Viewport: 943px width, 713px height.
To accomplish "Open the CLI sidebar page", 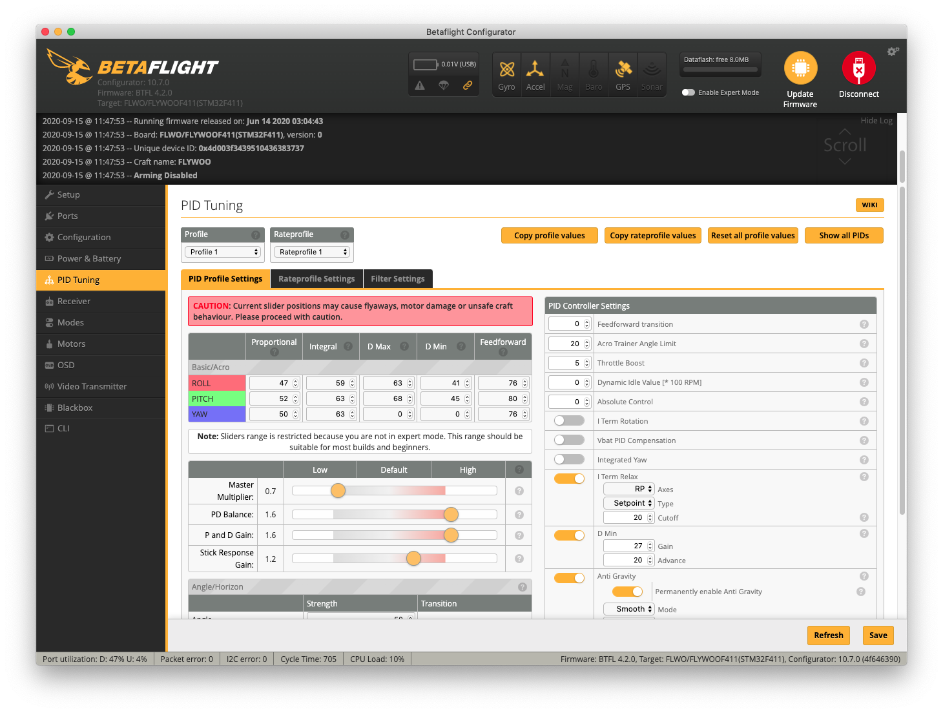I will click(101, 428).
